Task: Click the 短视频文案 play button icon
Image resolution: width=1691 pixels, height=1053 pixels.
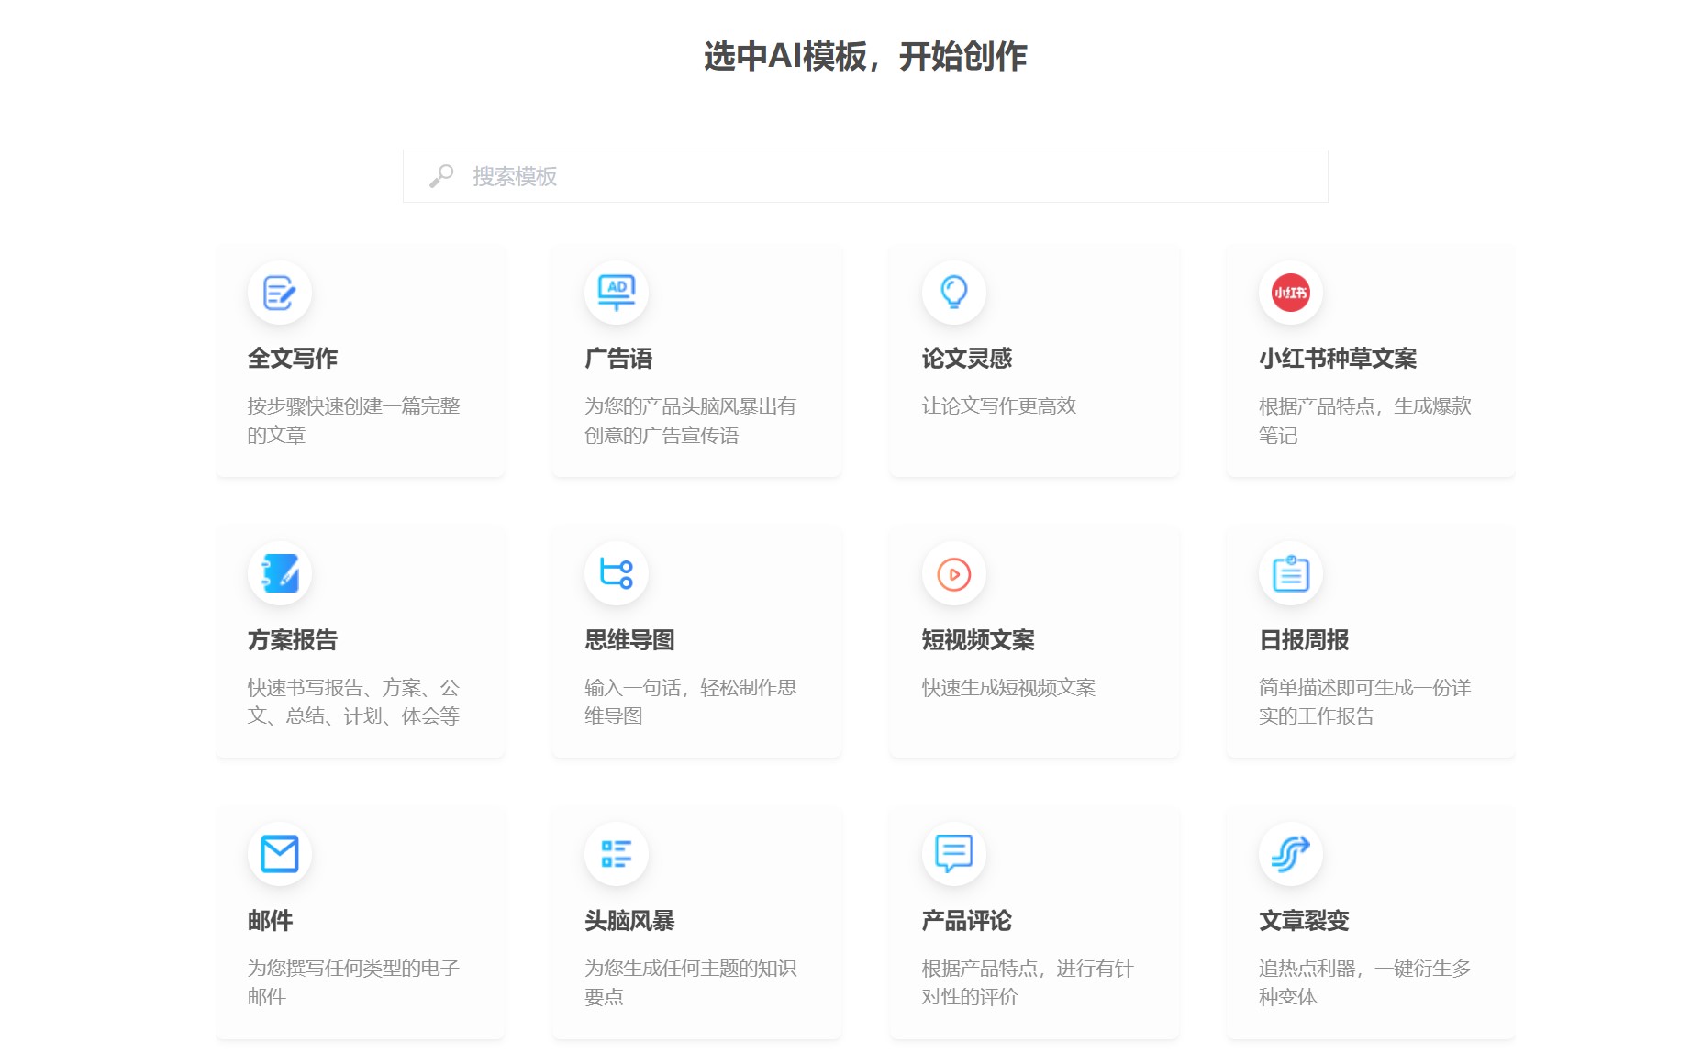Action: coord(953,573)
